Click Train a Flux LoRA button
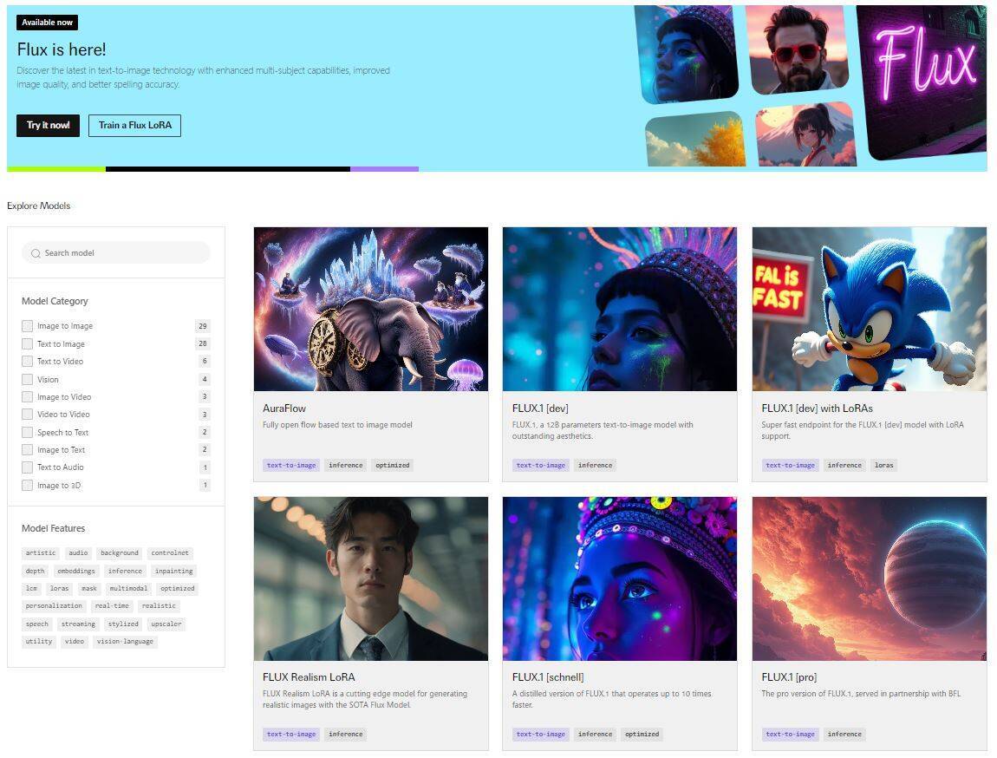Screen dimensions: 997x758 click(134, 126)
